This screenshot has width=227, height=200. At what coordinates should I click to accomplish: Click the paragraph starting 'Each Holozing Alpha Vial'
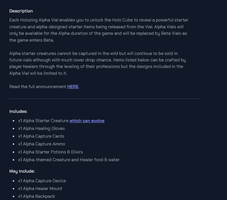(x=99, y=30)
